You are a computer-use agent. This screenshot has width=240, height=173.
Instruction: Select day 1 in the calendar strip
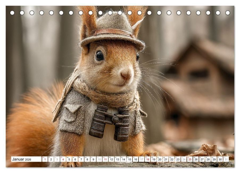click(45, 159)
